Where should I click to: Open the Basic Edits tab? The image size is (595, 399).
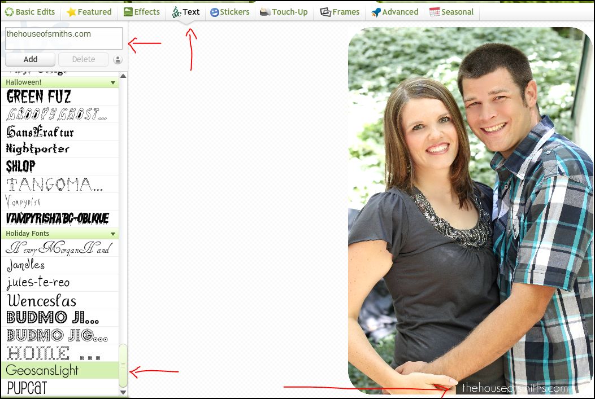coord(30,12)
